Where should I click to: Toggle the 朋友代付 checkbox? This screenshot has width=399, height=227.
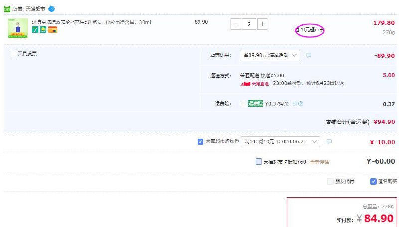pos(330,181)
